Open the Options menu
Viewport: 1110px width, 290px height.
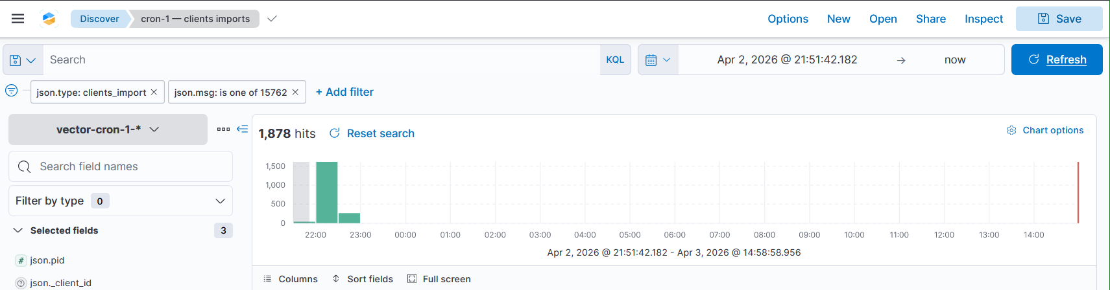(788, 19)
